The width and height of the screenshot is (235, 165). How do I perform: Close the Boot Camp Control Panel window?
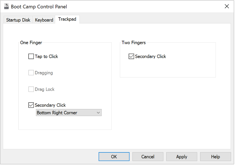tap(227, 7)
